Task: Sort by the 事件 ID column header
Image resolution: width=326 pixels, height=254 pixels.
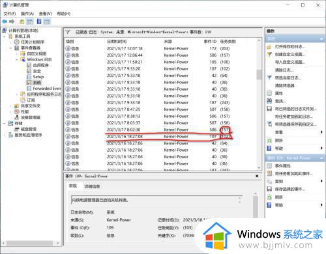Action: [x=210, y=42]
